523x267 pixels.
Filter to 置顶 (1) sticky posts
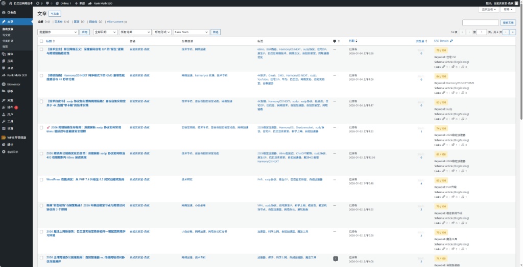[79, 21]
